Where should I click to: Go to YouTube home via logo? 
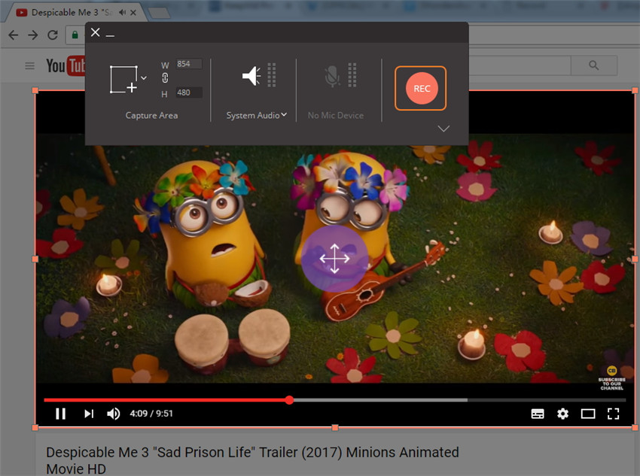(66, 65)
